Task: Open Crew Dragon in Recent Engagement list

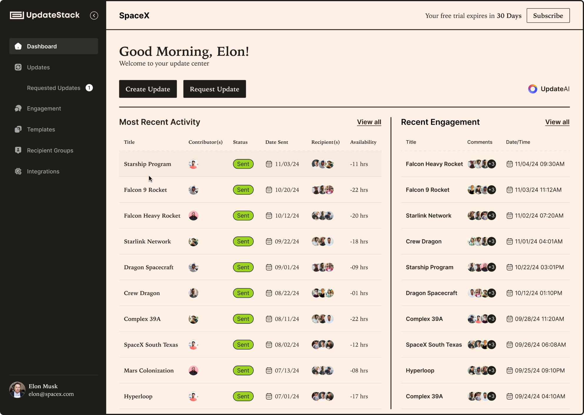Action: coord(485,242)
